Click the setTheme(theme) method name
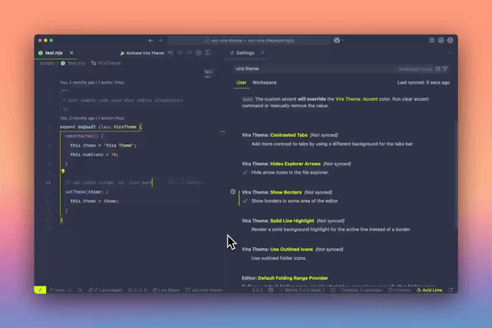The width and height of the screenshot is (492, 328). [x=75, y=192]
